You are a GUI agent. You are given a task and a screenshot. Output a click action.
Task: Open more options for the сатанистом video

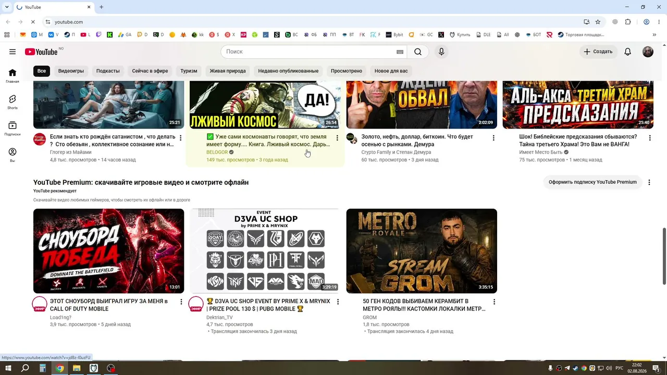point(181,138)
